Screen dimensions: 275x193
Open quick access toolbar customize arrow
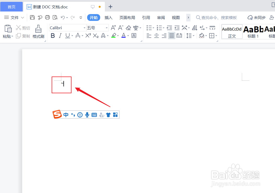pyautogui.click(x=81, y=17)
